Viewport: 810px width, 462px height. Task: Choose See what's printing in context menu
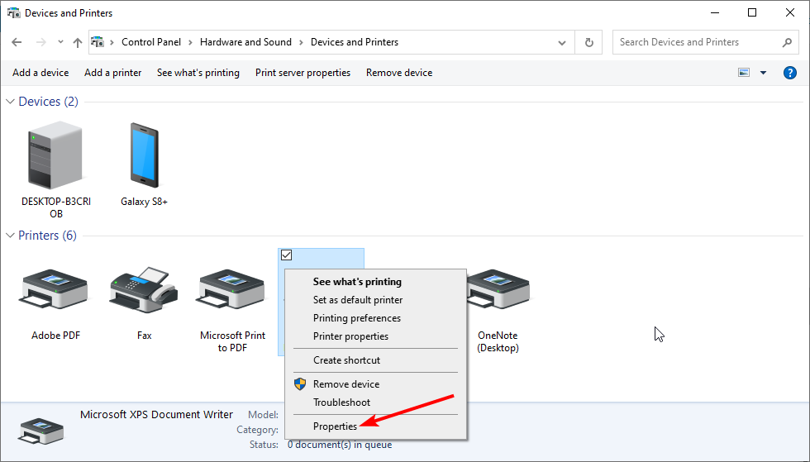click(x=357, y=282)
